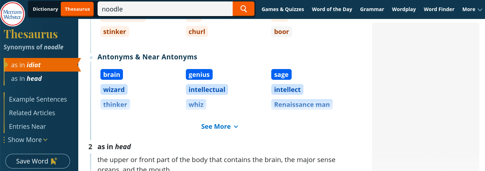Screen dimensions: 485x171
Task: Go to Word Finder
Action: click(439, 9)
